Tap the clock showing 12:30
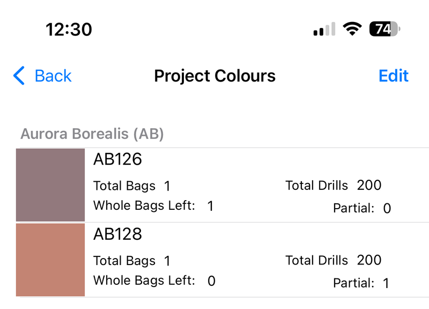 (69, 30)
